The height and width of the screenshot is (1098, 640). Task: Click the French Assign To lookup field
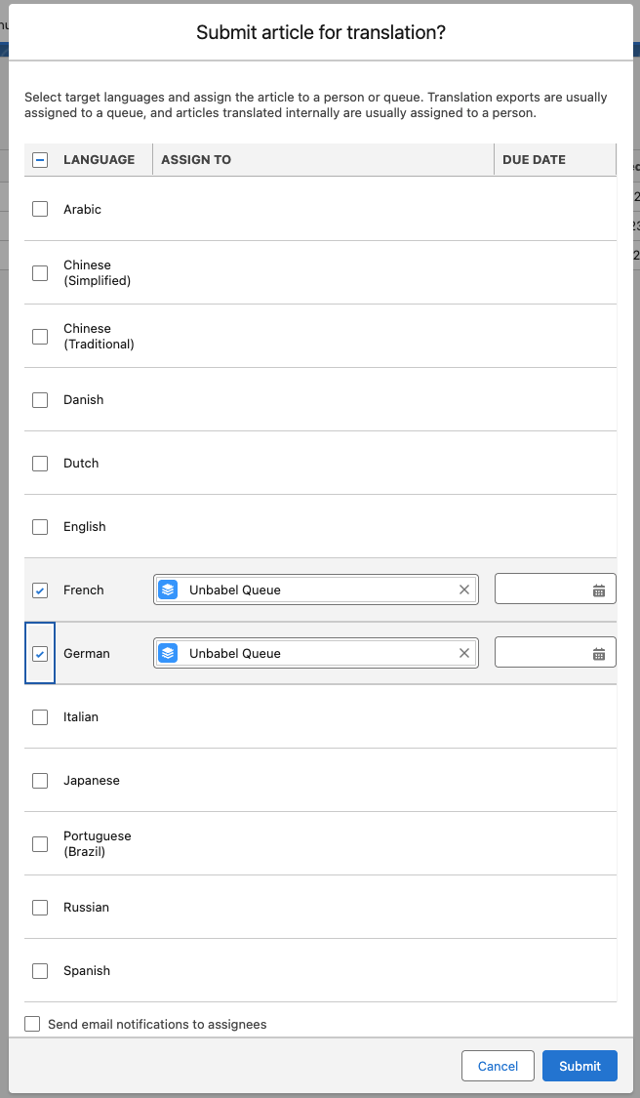[316, 590]
